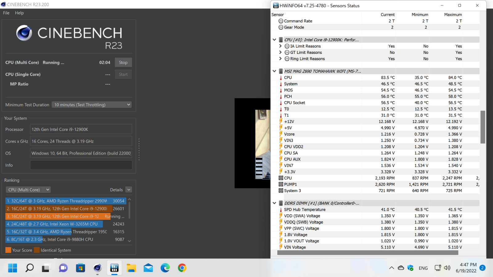Click the PUMP1 fan icon
Viewport: 493px width, 277px height.
point(281,184)
